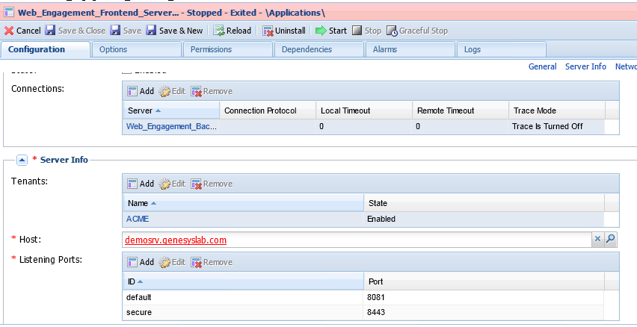Viewport: 637px width, 327px height.
Task: Click Save & Close in toolbar
Action: pos(76,31)
